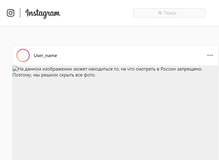Viewport: 219px width, 160px height.
Task: Open the Instagram wordmark home link
Action: (43, 13)
